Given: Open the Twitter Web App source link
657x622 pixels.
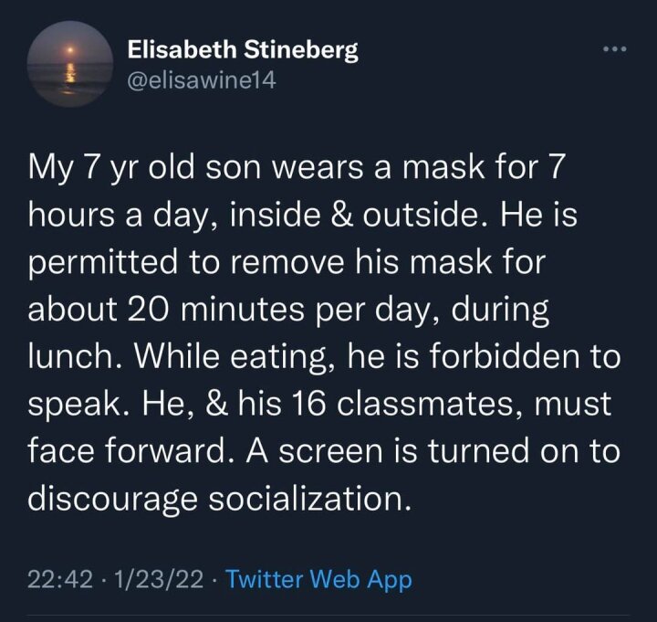Looking at the screenshot, I should pos(318,579).
